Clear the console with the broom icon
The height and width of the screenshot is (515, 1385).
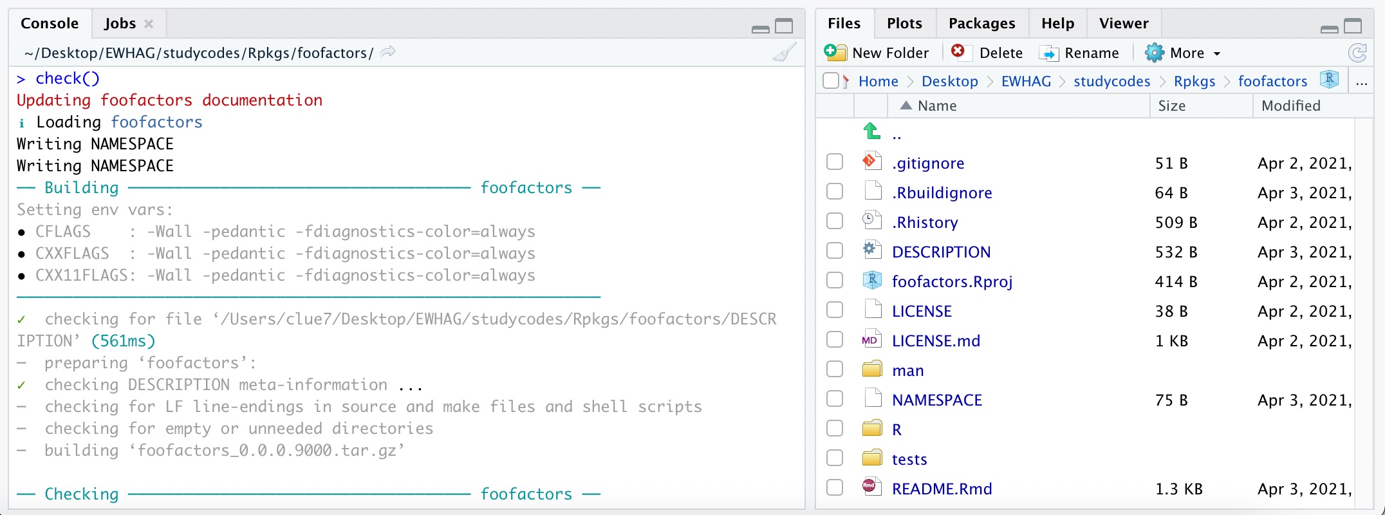click(785, 52)
